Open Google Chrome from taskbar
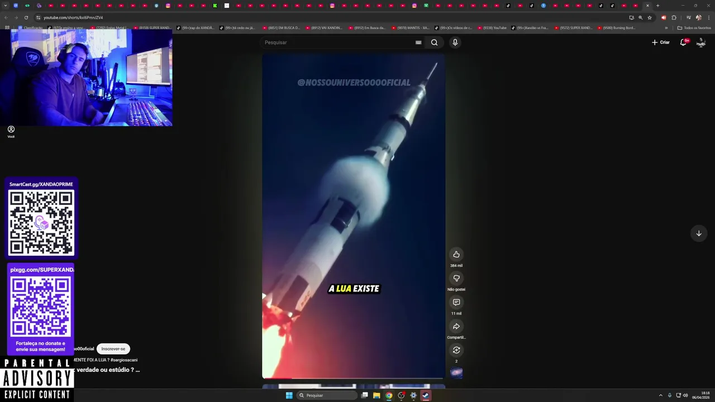715x402 pixels. coord(389,395)
